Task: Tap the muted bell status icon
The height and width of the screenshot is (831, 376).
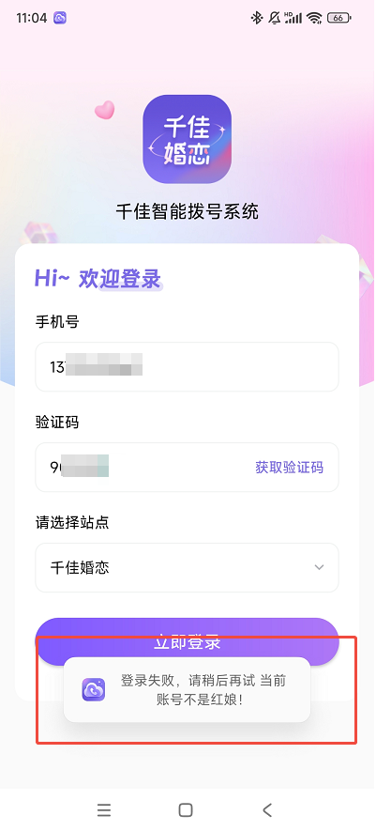Action: coord(275,18)
